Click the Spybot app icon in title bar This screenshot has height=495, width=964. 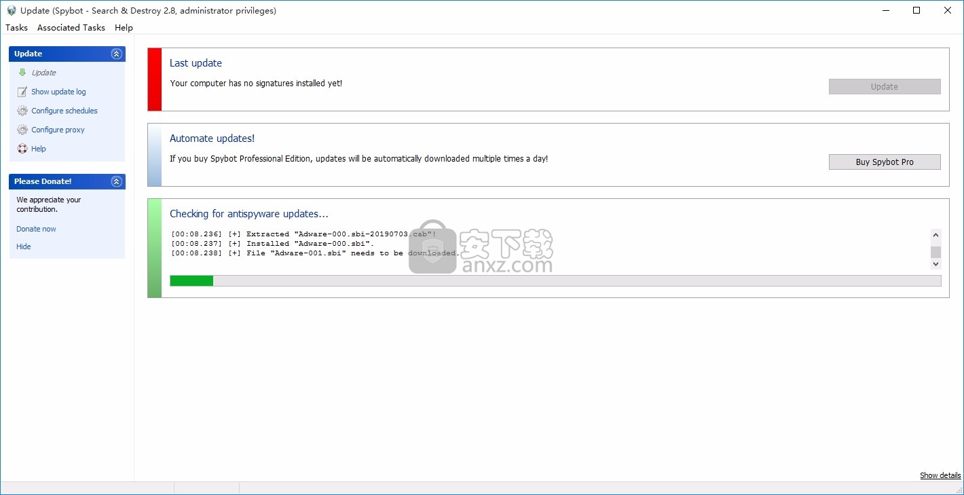coord(11,10)
